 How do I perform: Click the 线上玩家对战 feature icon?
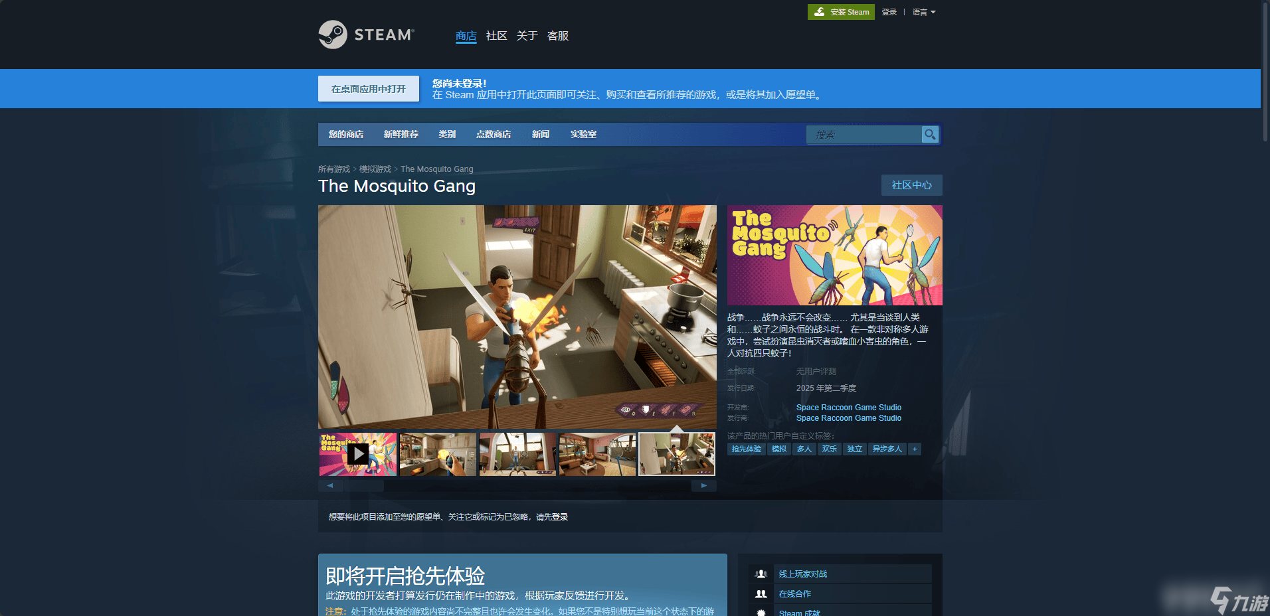[761, 574]
